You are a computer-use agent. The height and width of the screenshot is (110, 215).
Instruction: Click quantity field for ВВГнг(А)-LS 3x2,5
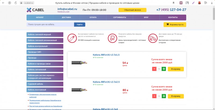(159, 96)
